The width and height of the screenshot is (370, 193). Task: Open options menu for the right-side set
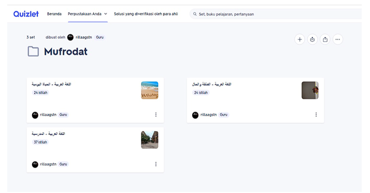(x=316, y=115)
